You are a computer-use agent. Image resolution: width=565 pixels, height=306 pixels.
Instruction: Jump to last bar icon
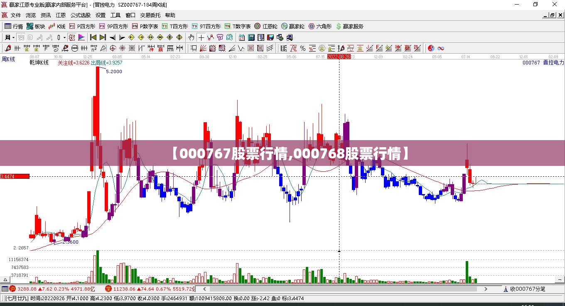tap(103, 37)
